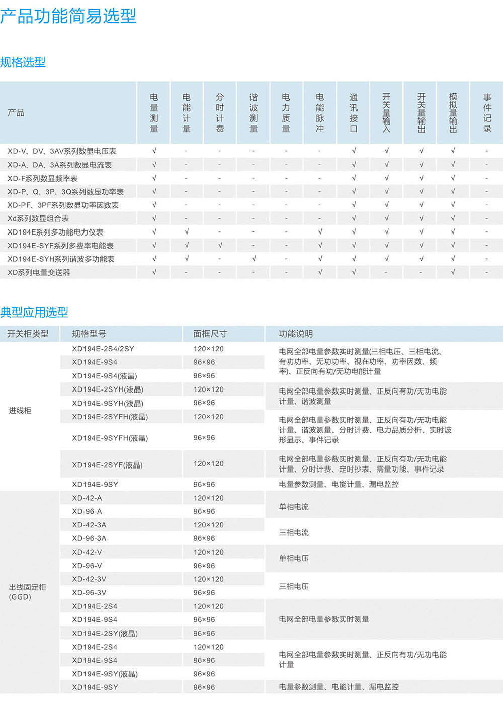Click the 电能脉冲 checkmark for XD系列电量变送器
Screen dimensions: 503x702
tap(320, 272)
